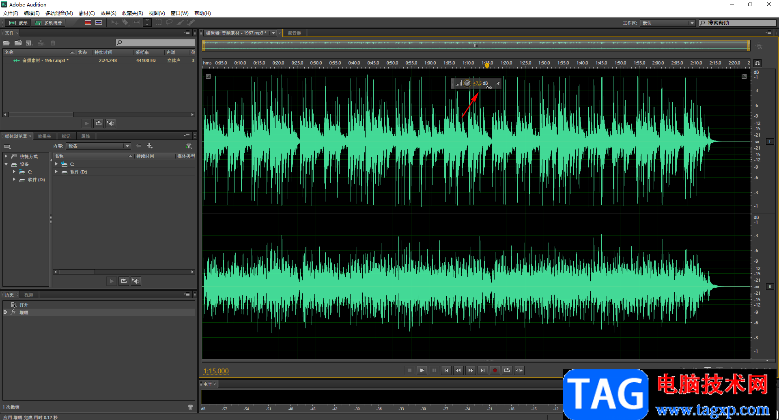Toggle loop playback in editor transport

click(x=507, y=370)
